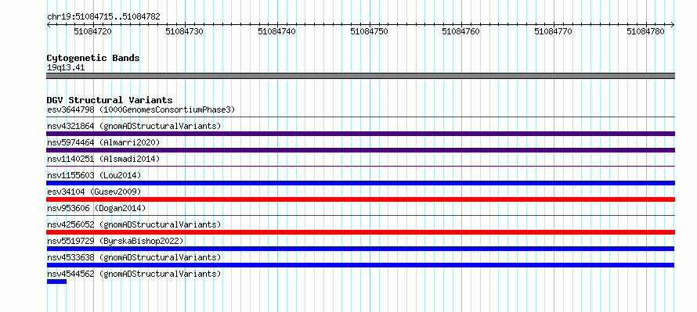Select nsv5519729 (ByrskaBishop2022) label
697x312 pixels.
115,241
